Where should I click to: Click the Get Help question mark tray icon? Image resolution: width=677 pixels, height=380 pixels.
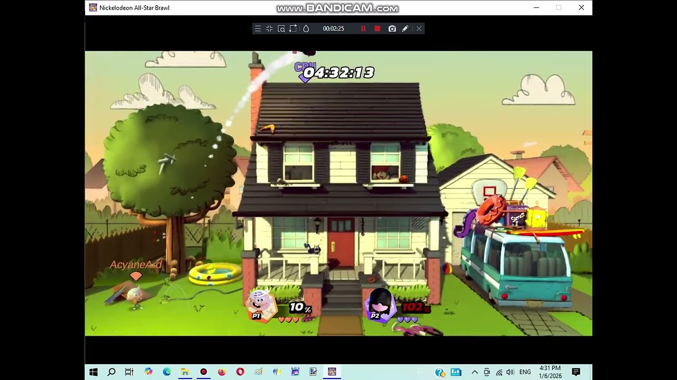pos(439,373)
